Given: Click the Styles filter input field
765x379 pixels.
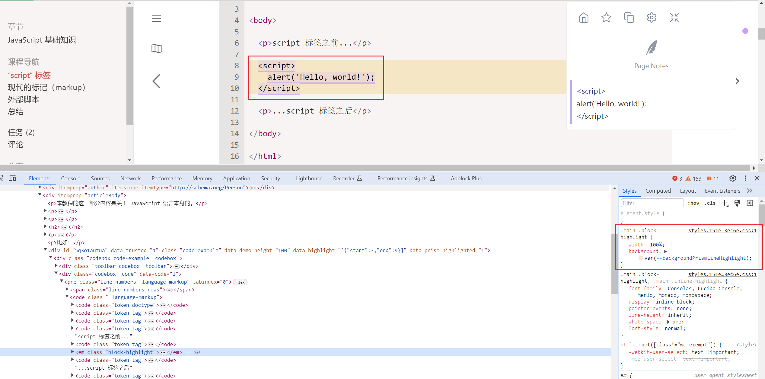Looking at the screenshot, I should tap(652, 203).
